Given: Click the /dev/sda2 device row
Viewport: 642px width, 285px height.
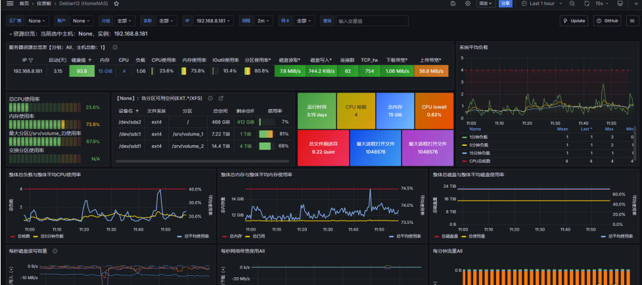Looking at the screenshot, I should [204, 122].
